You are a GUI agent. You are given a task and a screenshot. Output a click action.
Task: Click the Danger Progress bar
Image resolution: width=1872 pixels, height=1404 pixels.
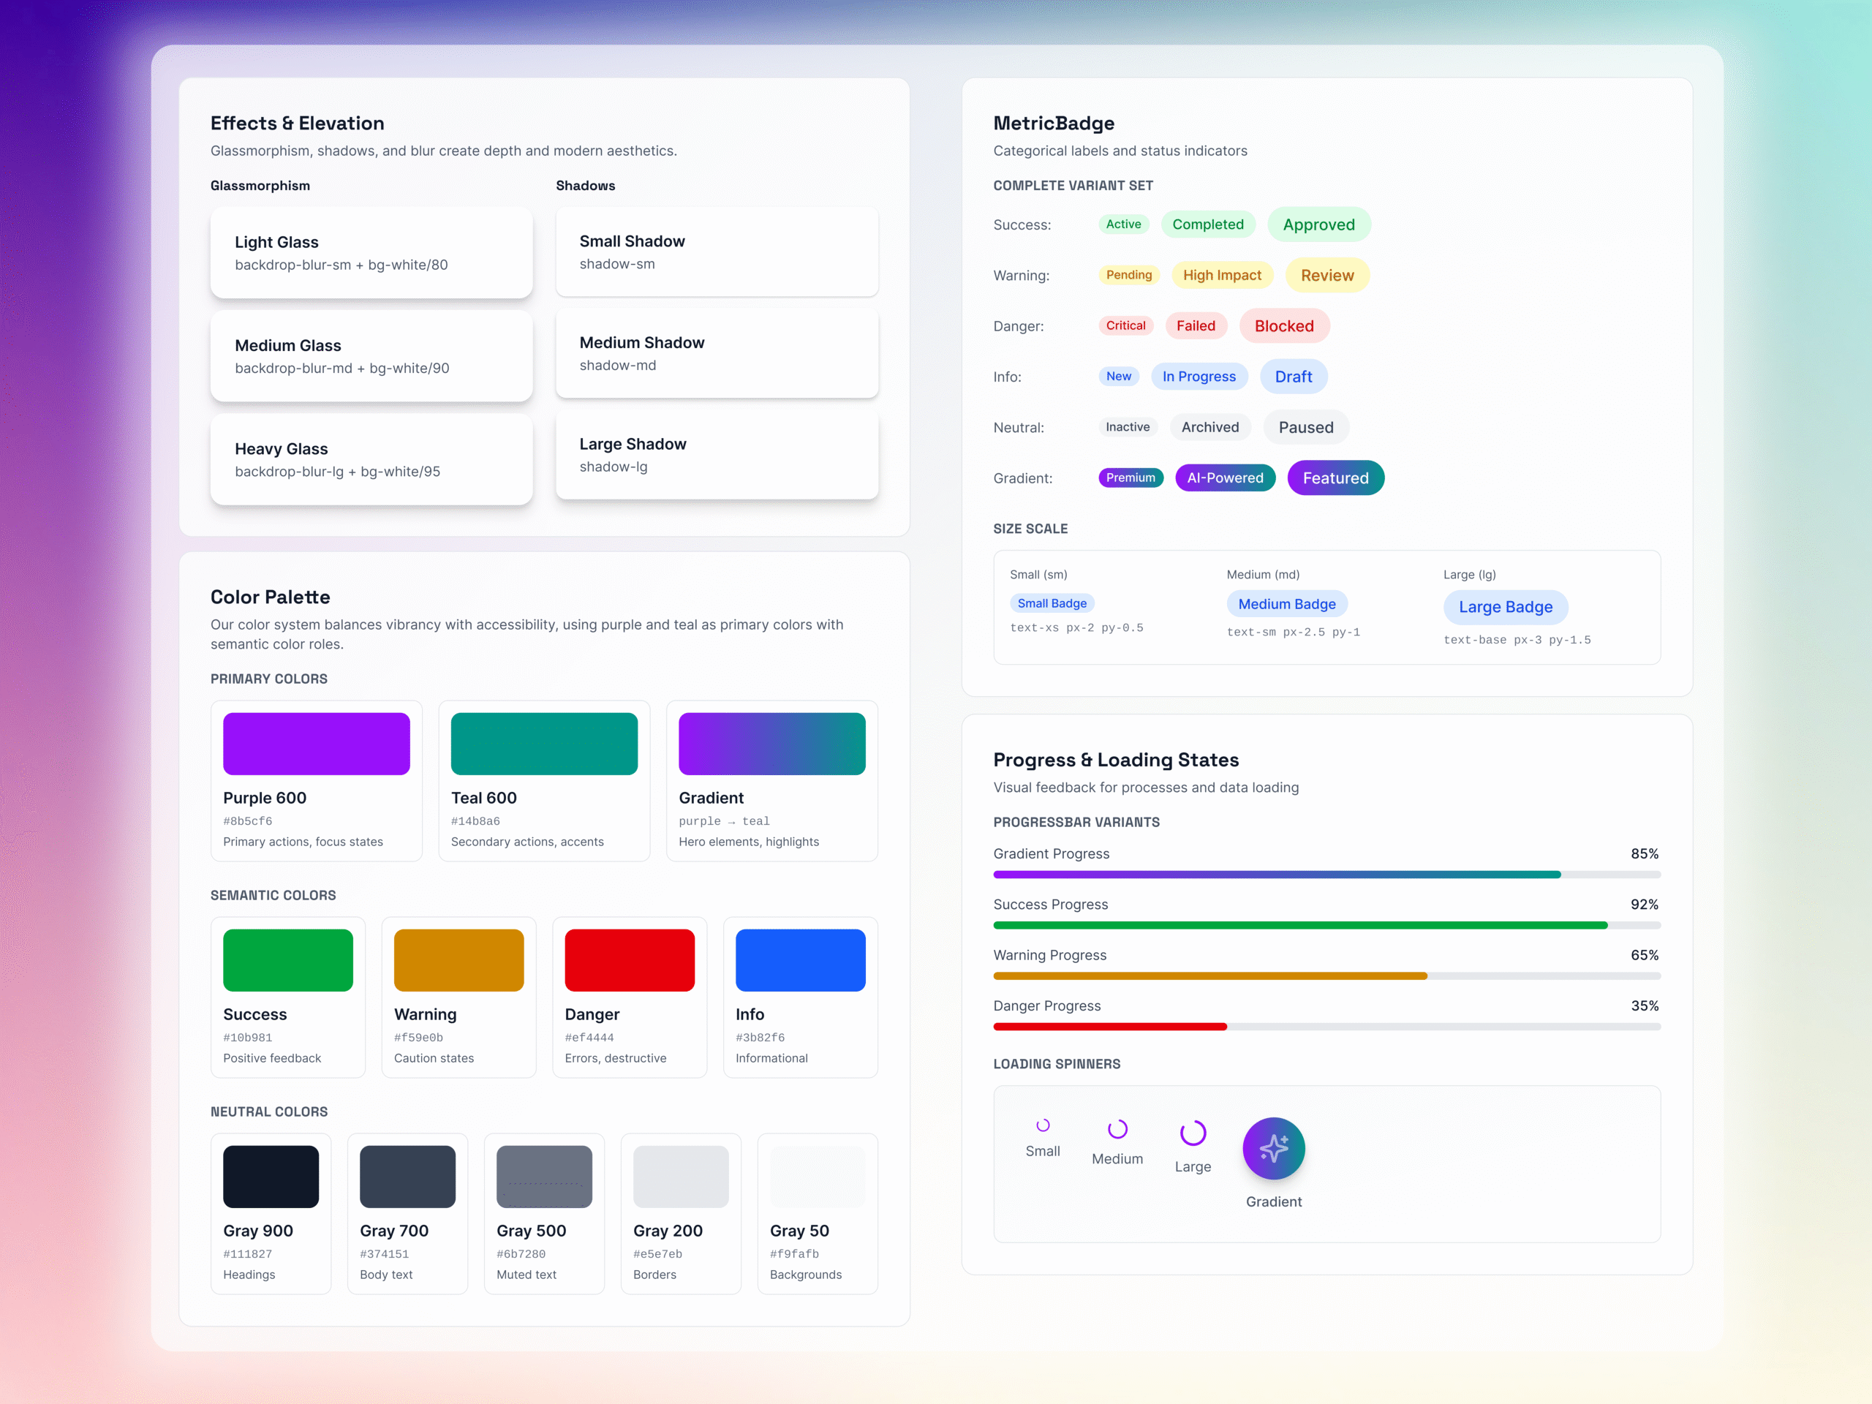click(1326, 1027)
